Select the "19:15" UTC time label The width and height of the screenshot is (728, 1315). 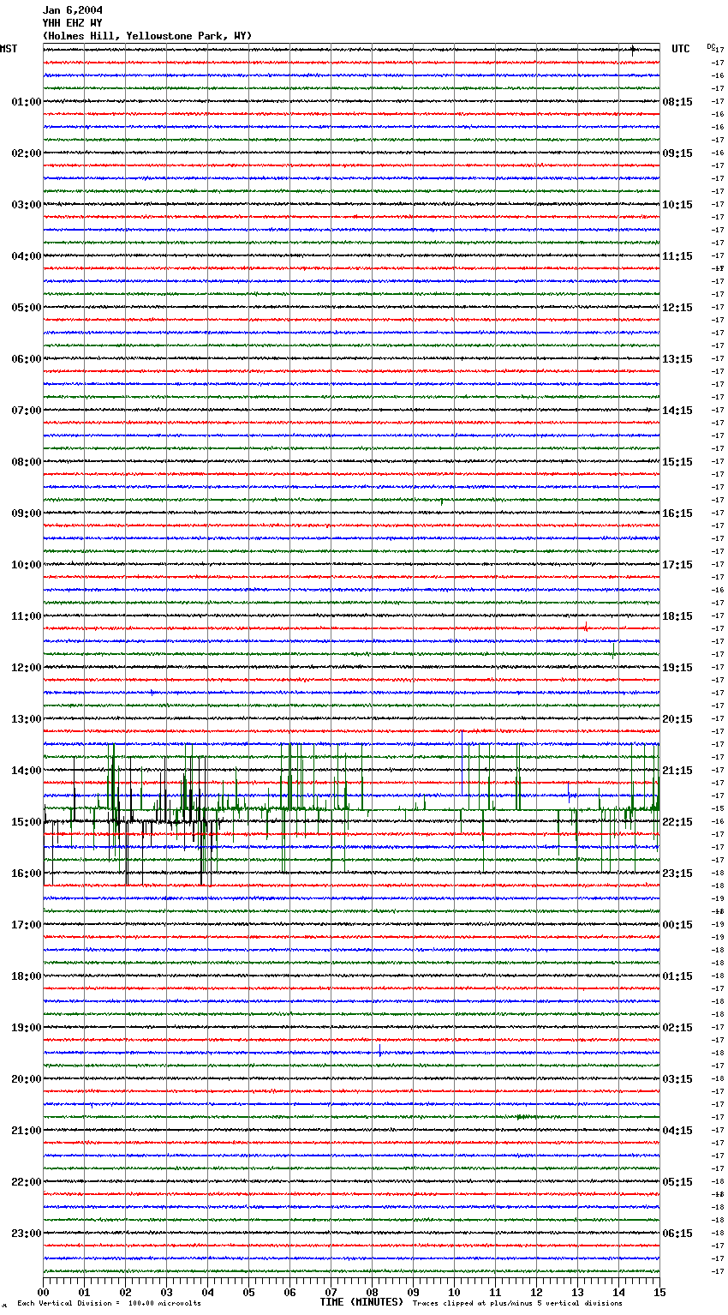[x=677, y=668]
